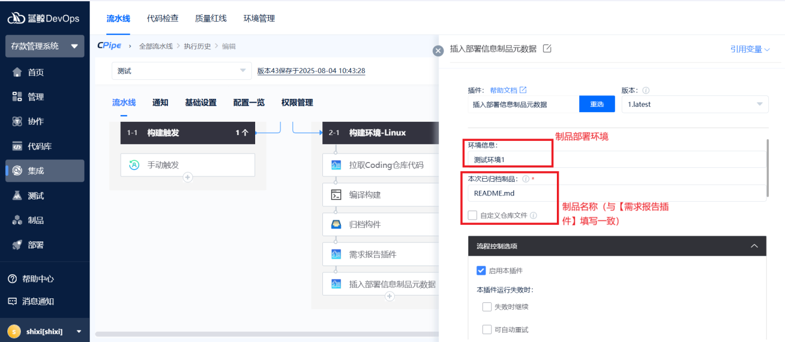Click the 帮助中心 question mark icon
This screenshot has height=342, width=785.
click(12, 279)
